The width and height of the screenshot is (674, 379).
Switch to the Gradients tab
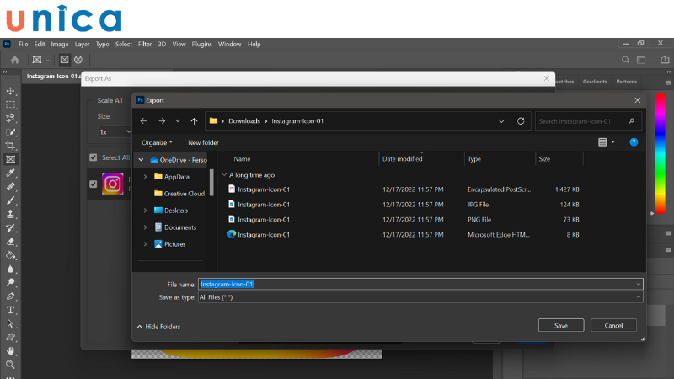point(595,82)
